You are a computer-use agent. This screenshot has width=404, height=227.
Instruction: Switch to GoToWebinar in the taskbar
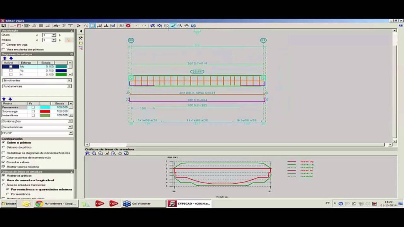(x=143, y=204)
